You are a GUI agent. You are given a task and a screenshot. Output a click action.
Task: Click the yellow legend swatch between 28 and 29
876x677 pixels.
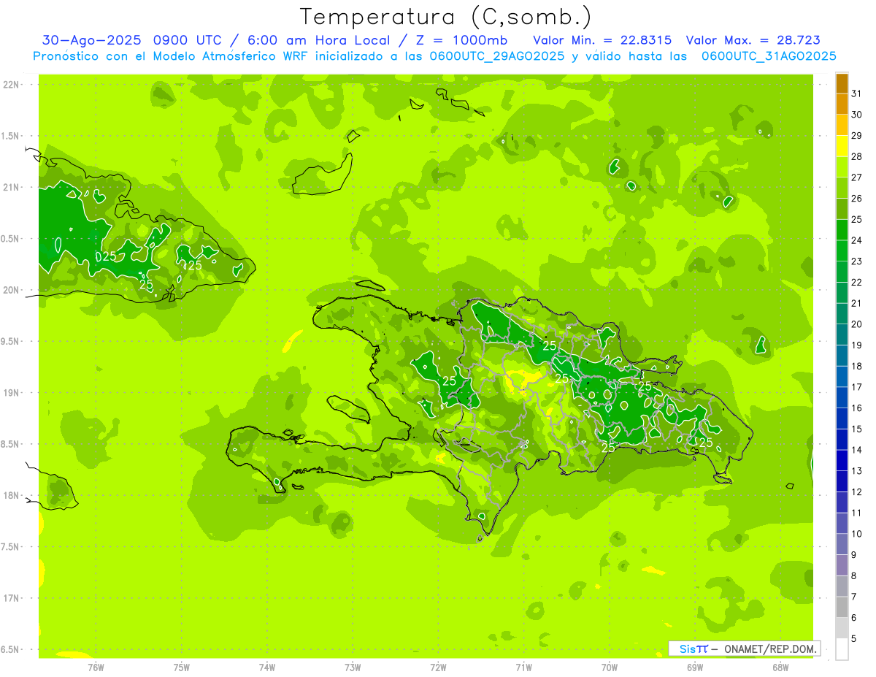[x=842, y=146]
